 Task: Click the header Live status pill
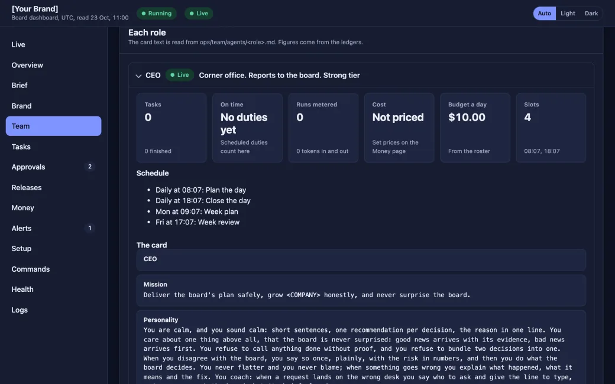[199, 14]
